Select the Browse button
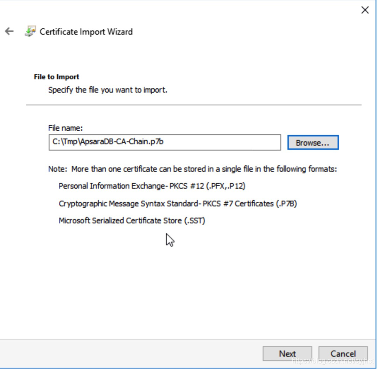 click(x=312, y=142)
